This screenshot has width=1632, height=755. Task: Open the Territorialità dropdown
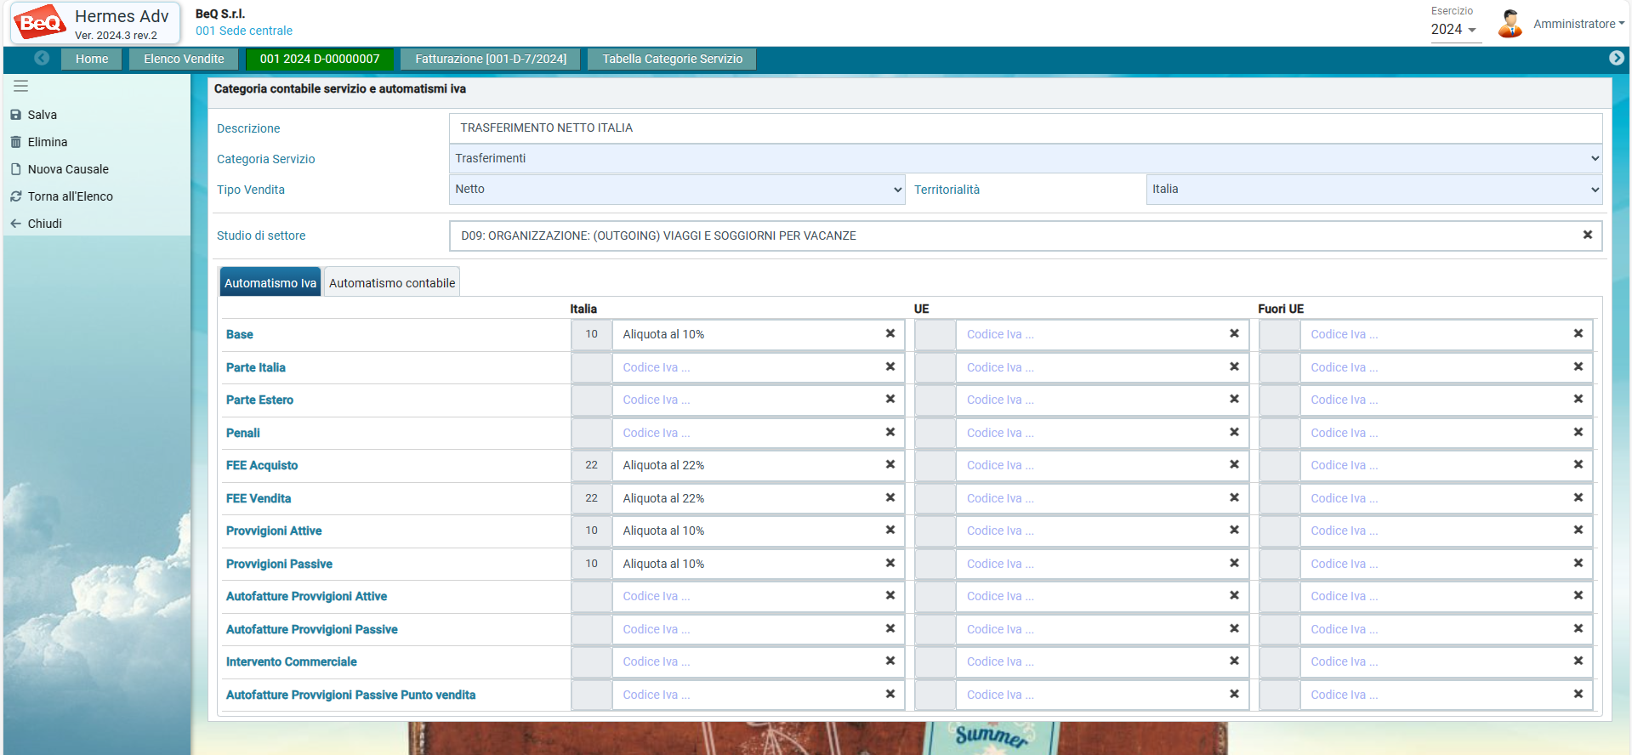coord(1373,190)
